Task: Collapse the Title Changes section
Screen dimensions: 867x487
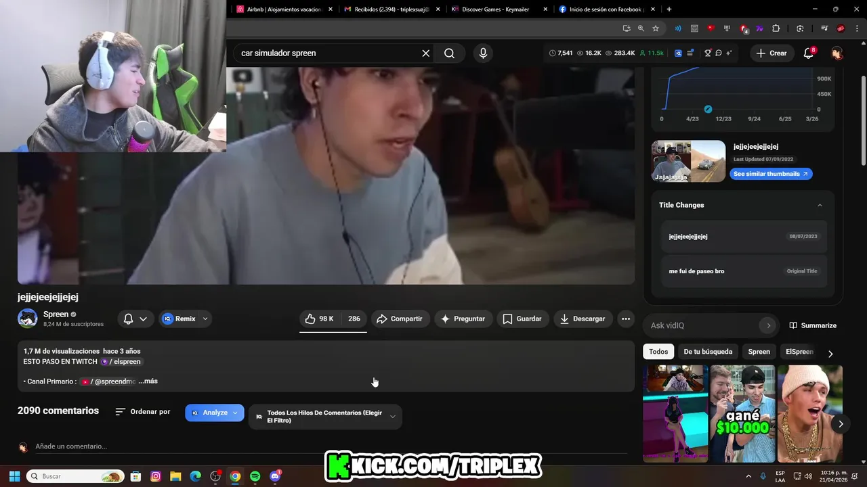Action: [820, 205]
